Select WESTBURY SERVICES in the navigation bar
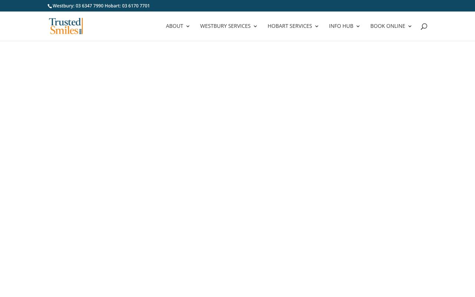Viewport: 475px width, 297px height. coord(225,26)
